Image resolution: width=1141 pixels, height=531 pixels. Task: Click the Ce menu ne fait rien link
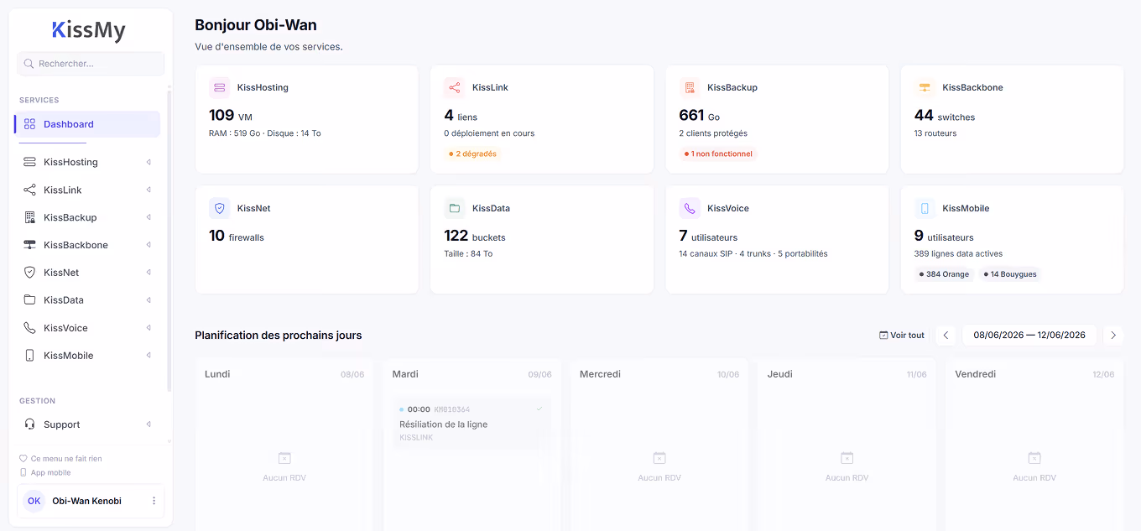click(x=60, y=459)
